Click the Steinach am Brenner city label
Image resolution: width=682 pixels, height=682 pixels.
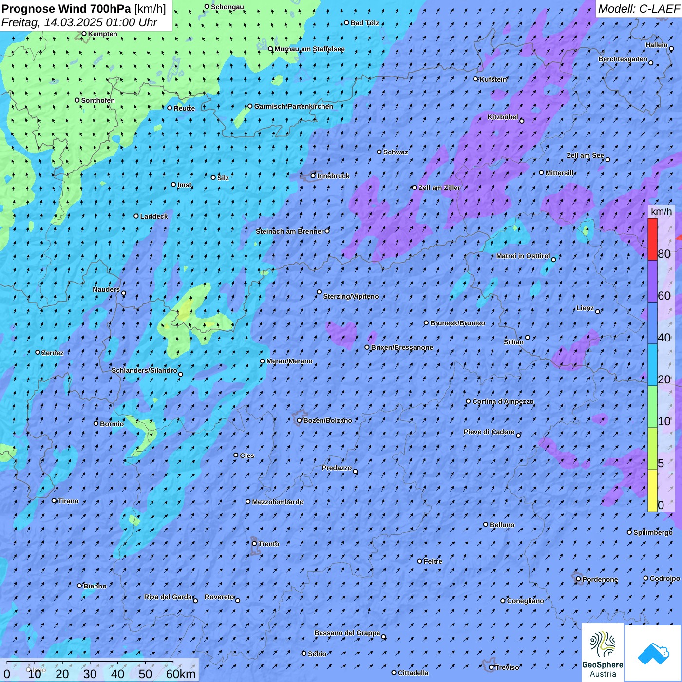pos(289,231)
